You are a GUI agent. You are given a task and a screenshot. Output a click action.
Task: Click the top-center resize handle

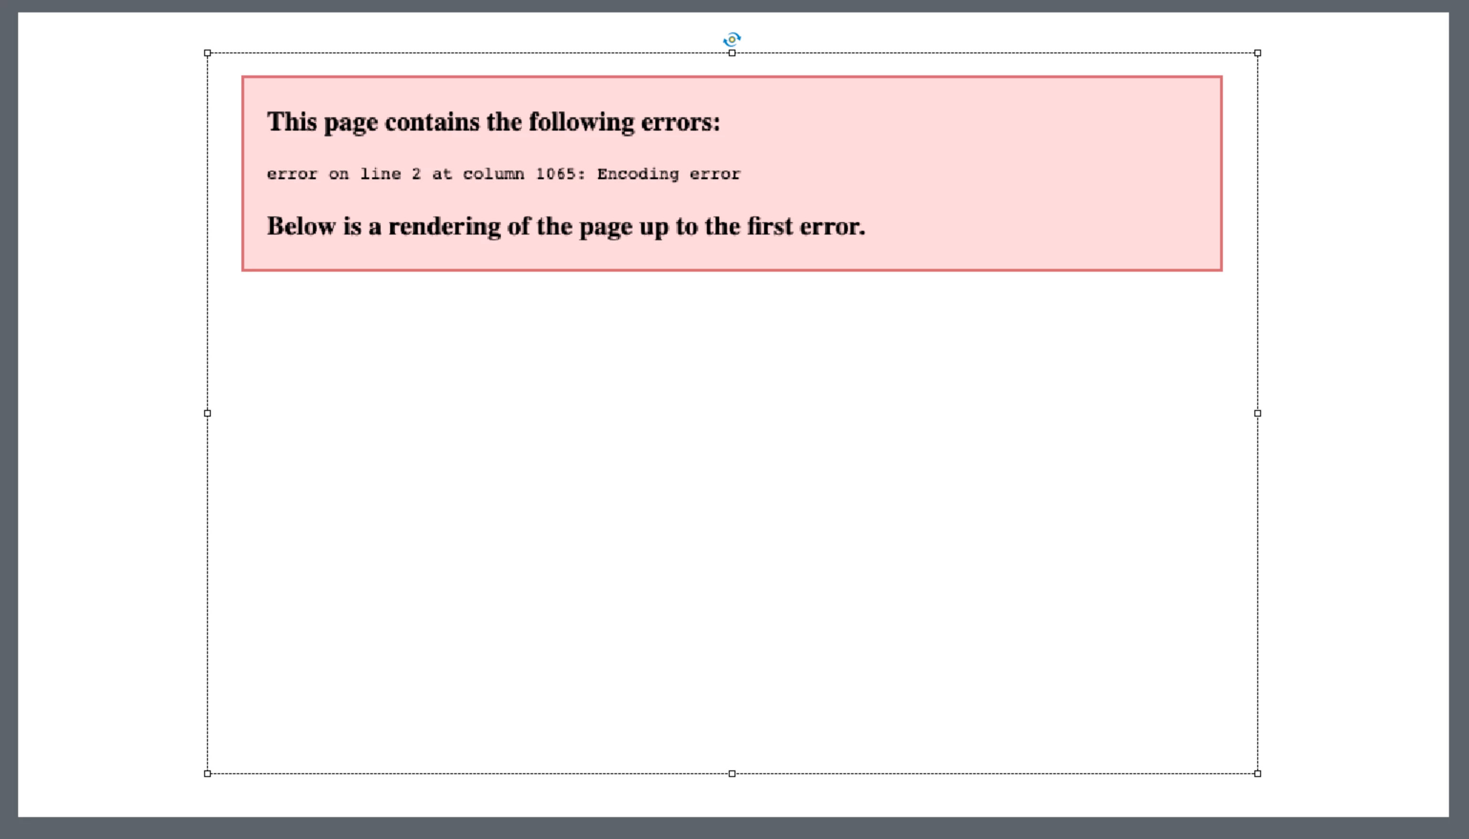click(732, 53)
